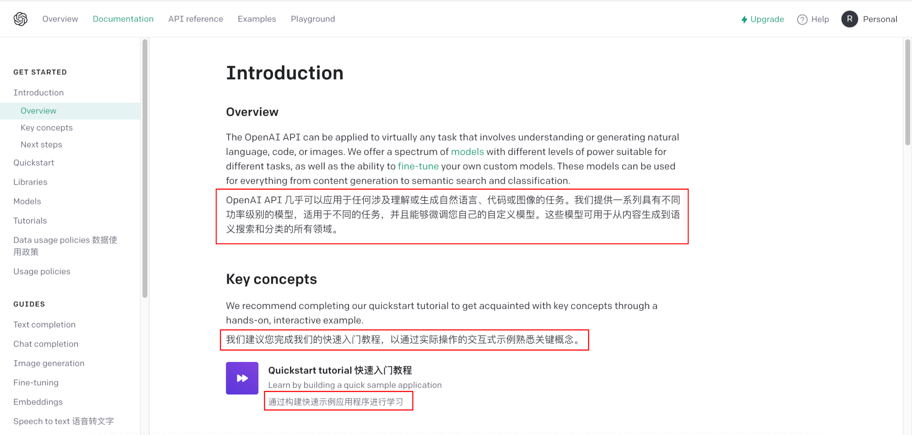Viewport: 912px width, 435px height.
Task: Open the Playground tab
Action: [x=313, y=19]
